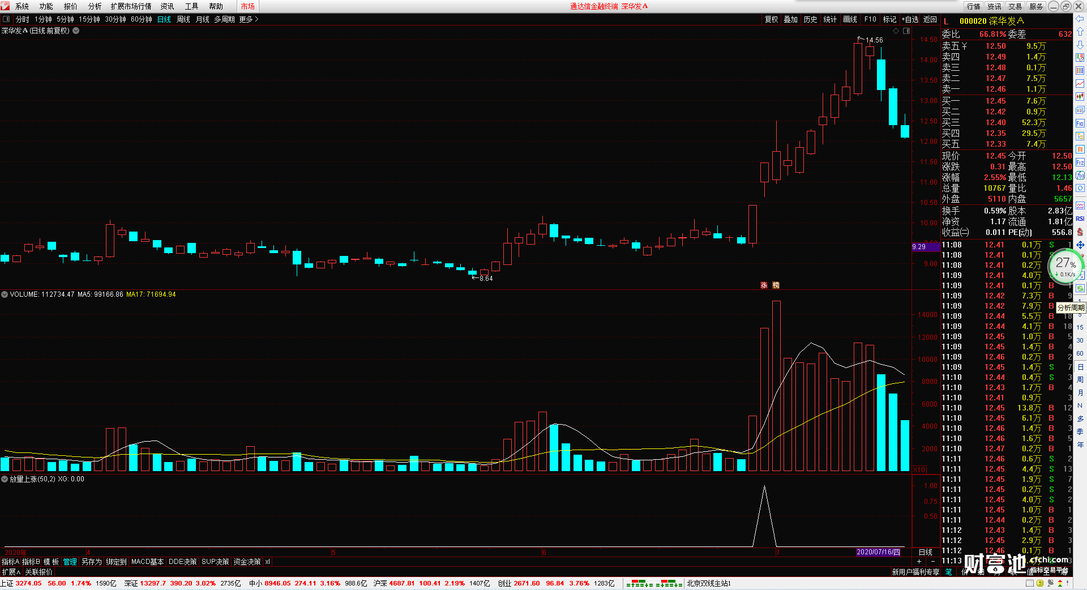This screenshot has height=590, width=1087.
Task: Select 季 quarterly period in sidebar
Action: (1080, 432)
